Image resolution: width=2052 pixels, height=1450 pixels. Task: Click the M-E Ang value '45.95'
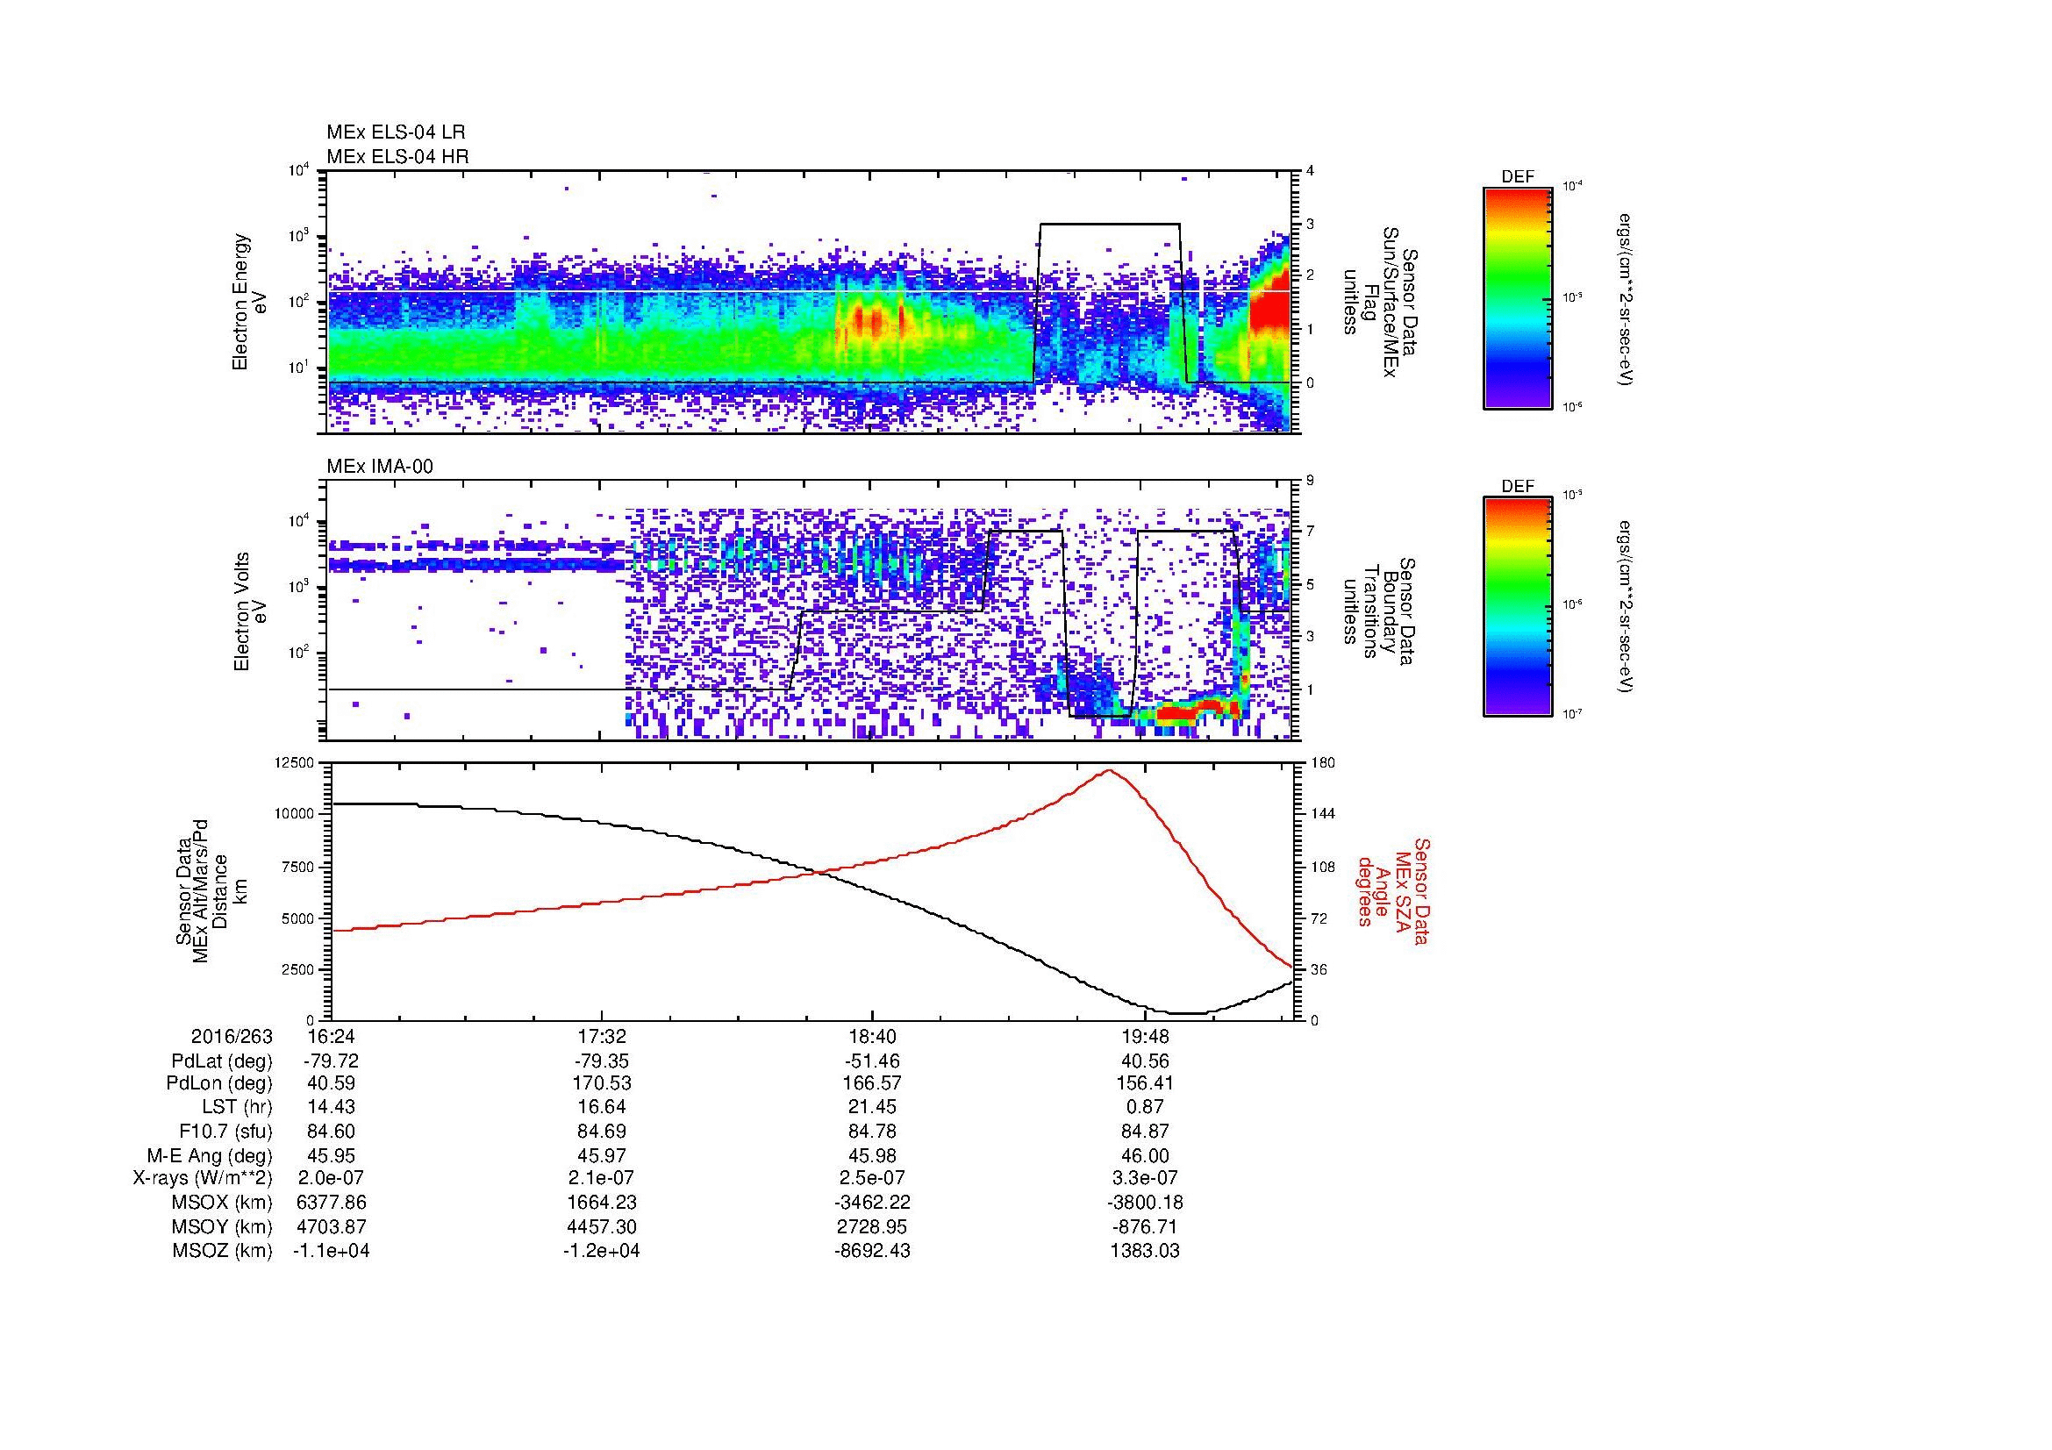click(332, 1155)
